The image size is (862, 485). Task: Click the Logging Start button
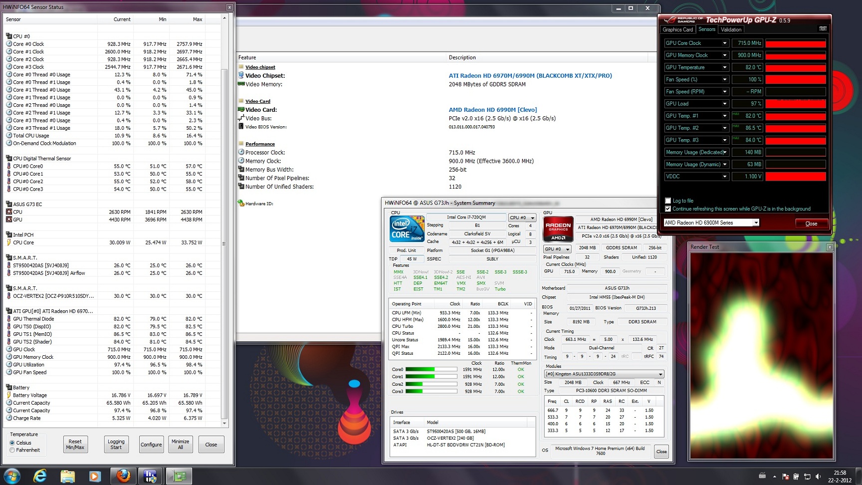click(116, 444)
